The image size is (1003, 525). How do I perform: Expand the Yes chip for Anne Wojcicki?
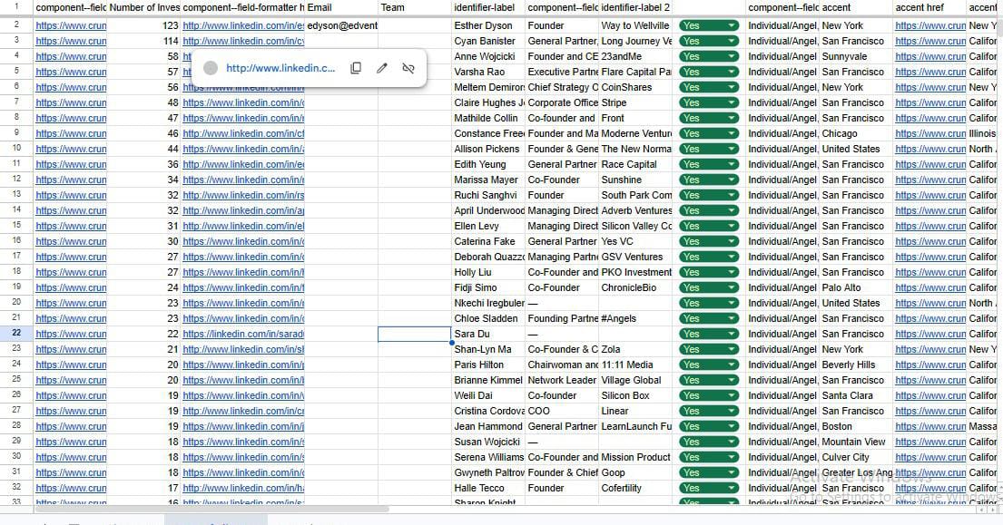coord(709,56)
